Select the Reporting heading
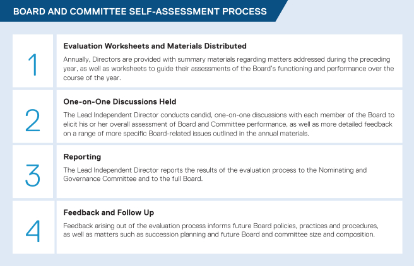 (83, 156)
